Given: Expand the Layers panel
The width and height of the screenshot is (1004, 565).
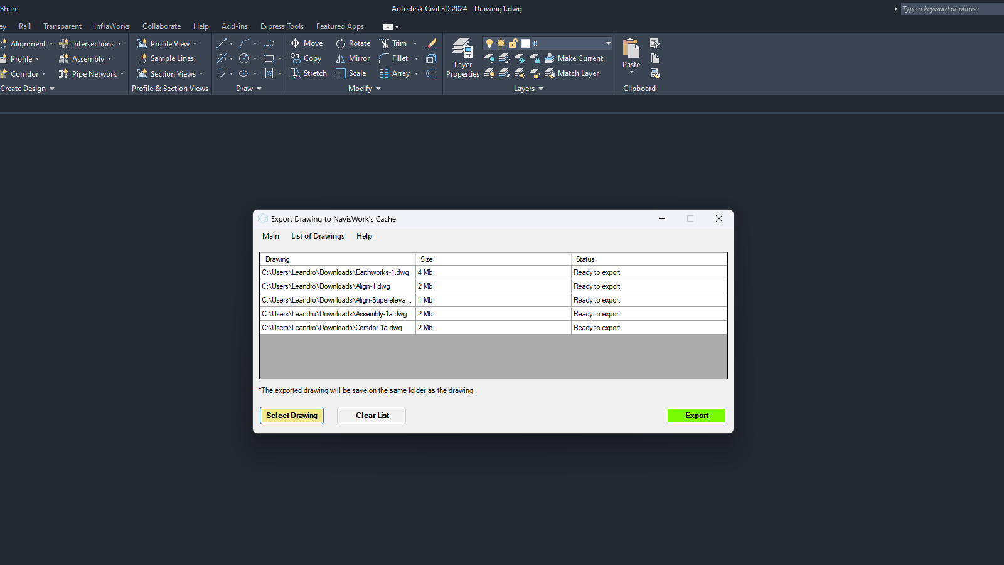Looking at the screenshot, I should click(x=528, y=89).
